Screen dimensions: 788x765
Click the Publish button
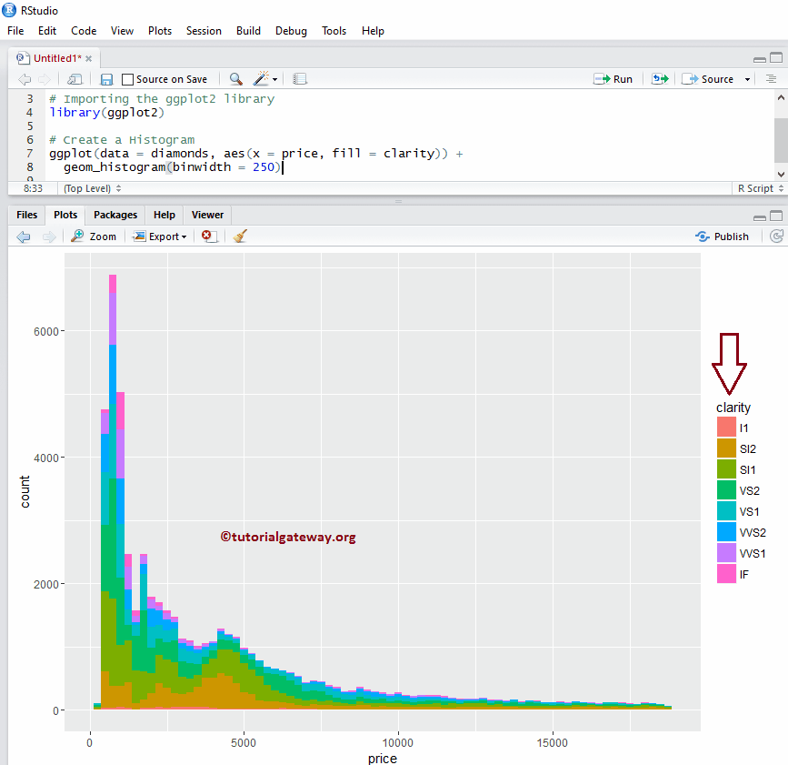coord(723,236)
